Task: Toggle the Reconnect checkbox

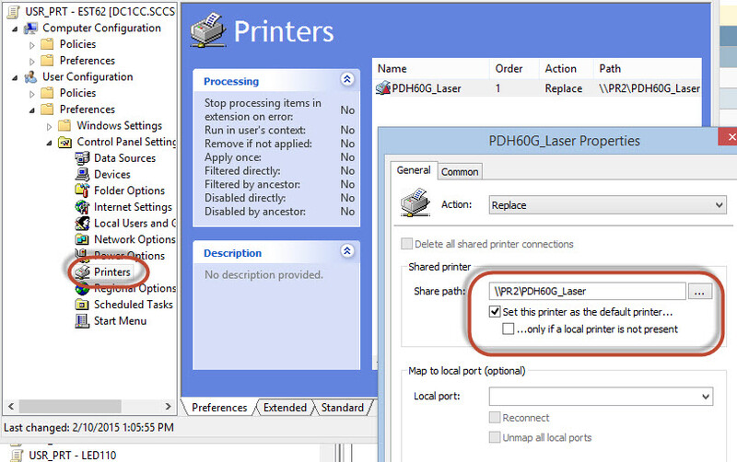Action: (x=495, y=418)
